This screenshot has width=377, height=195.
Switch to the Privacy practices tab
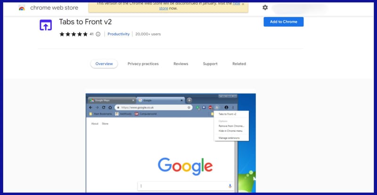pyautogui.click(x=143, y=64)
